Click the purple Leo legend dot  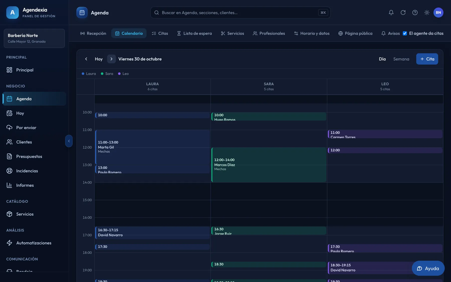[x=119, y=74]
